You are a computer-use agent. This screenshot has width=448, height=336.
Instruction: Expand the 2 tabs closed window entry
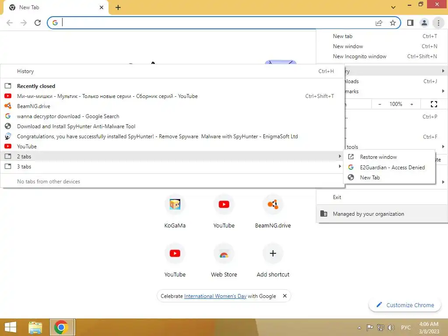click(x=172, y=157)
